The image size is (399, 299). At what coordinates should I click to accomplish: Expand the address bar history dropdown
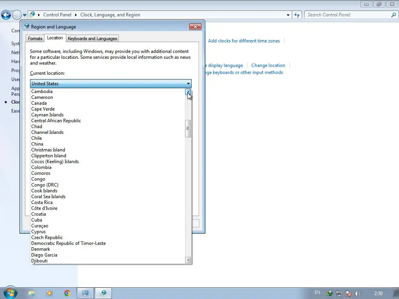[288, 15]
